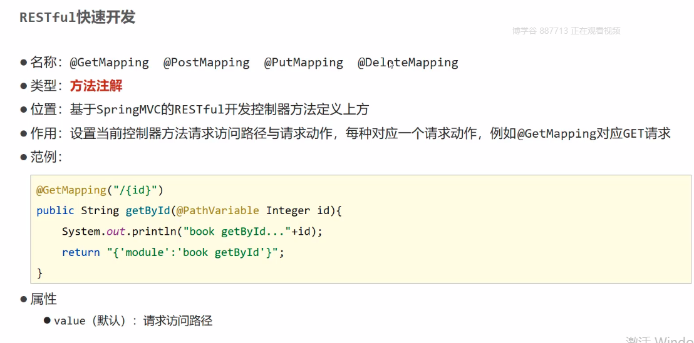
Task: Click the return statement in code
Action: 173,252
